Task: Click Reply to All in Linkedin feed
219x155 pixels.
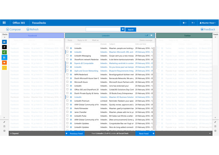Action: click(82, 40)
